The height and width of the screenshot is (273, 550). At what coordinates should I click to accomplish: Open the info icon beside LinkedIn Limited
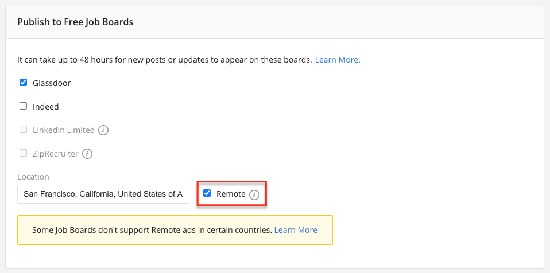coord(103,130)
